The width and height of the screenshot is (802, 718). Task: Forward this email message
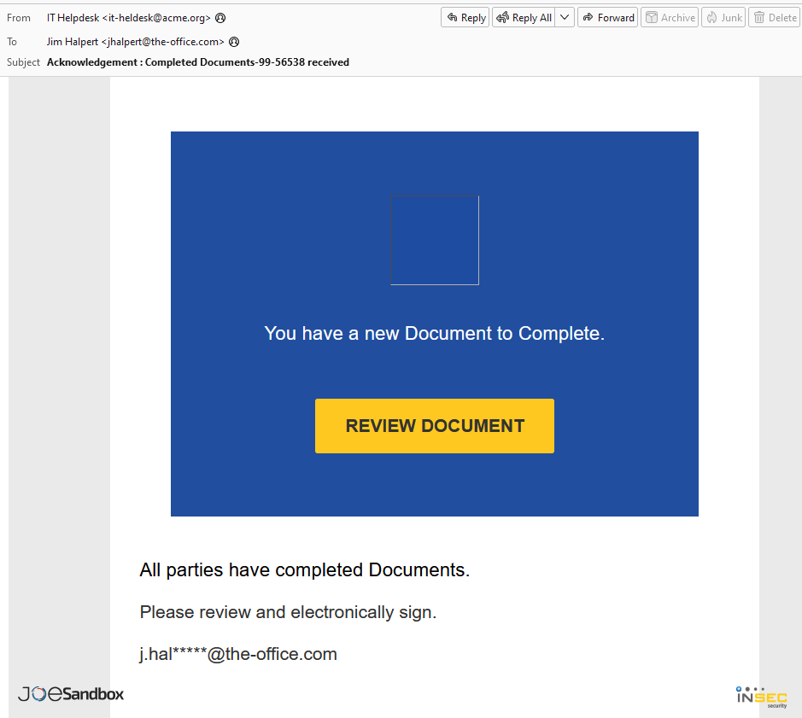point(607,18)
